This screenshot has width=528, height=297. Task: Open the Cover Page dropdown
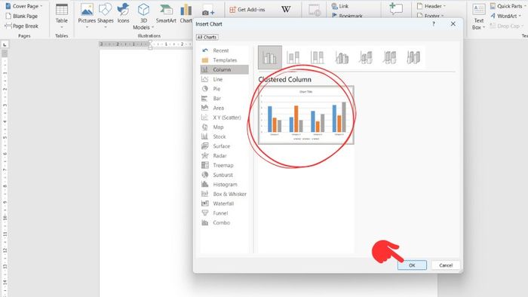click(x=24, y=6)
